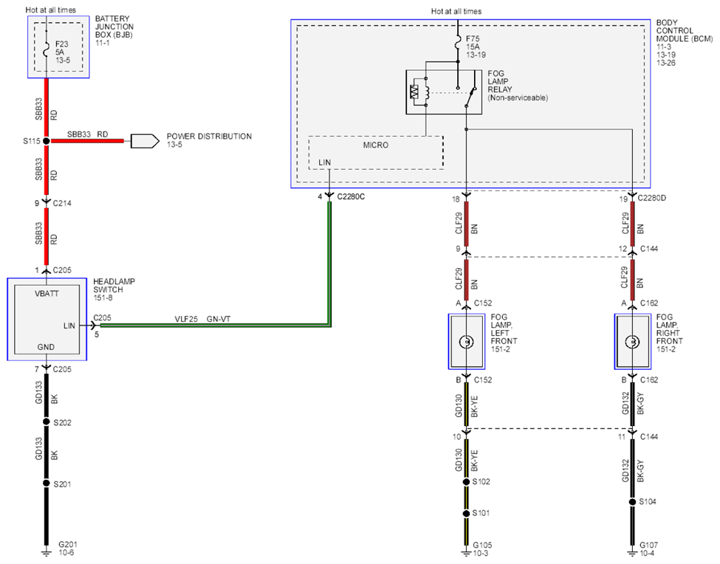Click the Left Front Fog Lamp bulb

click(467, 342)
